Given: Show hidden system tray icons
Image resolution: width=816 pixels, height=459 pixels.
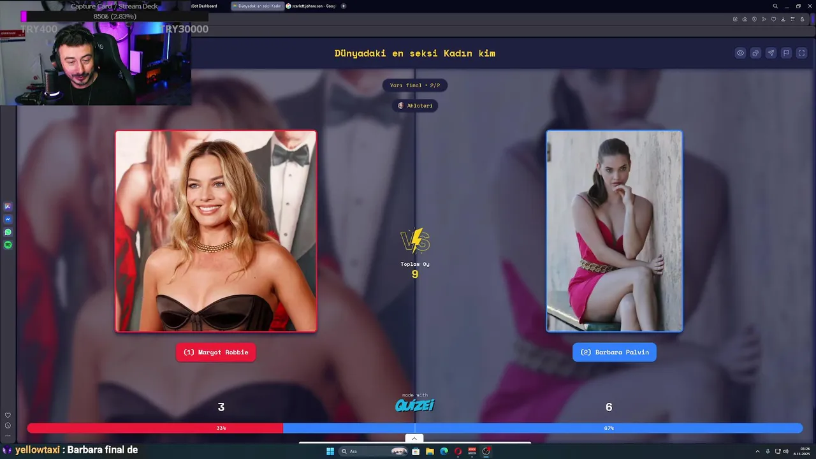Looking at the screenshot, I should coord(757,451).
